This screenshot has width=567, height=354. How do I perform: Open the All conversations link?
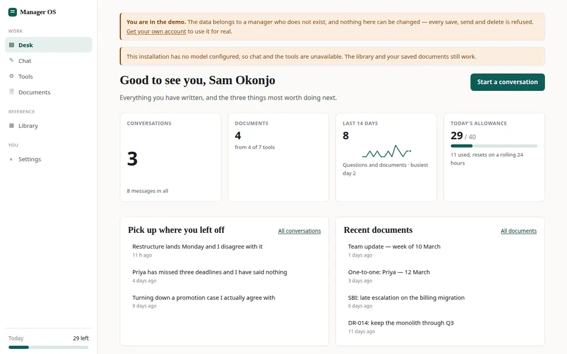[299, 231]
